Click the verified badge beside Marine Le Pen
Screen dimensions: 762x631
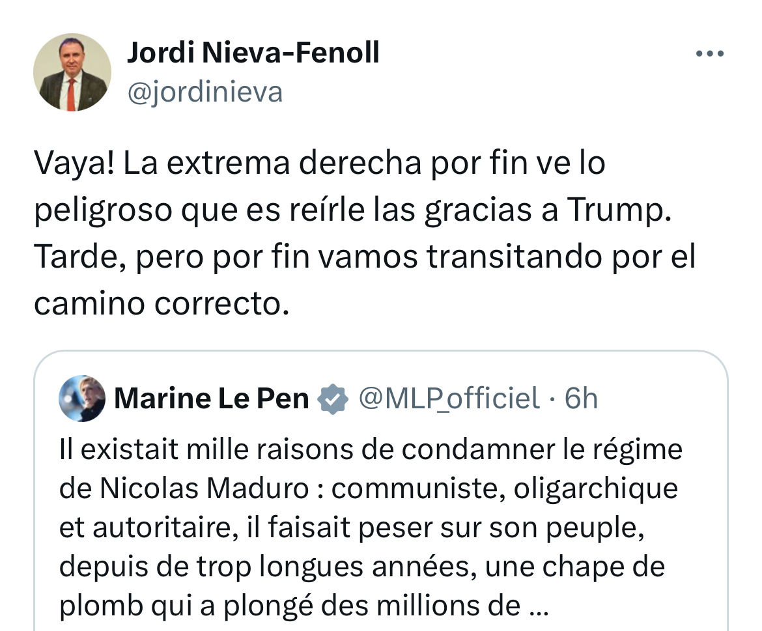click(x=333, y=399)
